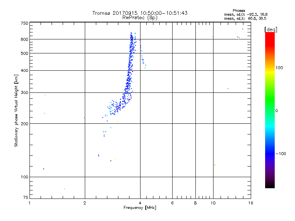This screenshot has height=221, width=295.
Task: Click the plot title "Tromsø 20170915 10:50:00-10:51:43"
Action: (x=140, y=13)
